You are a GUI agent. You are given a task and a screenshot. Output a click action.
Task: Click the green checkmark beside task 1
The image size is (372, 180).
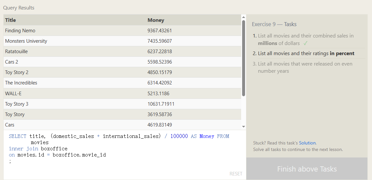coord(305,43)
